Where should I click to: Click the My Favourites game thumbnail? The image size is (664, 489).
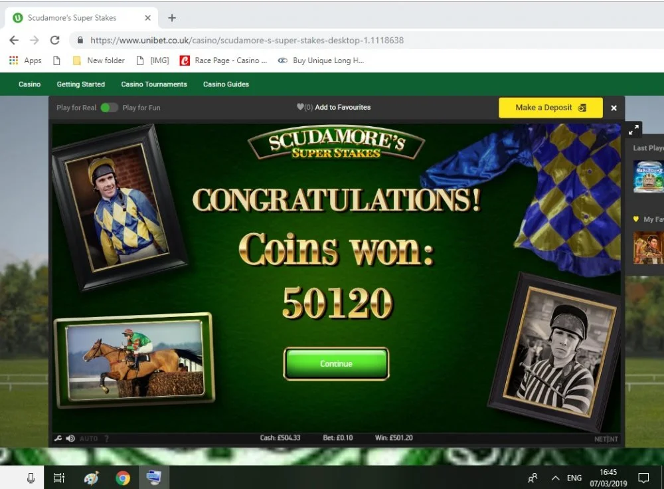pyautogui.click(x=648, y=248)
